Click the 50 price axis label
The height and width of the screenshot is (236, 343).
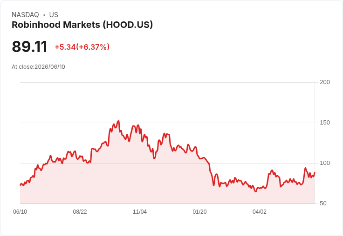323,203
